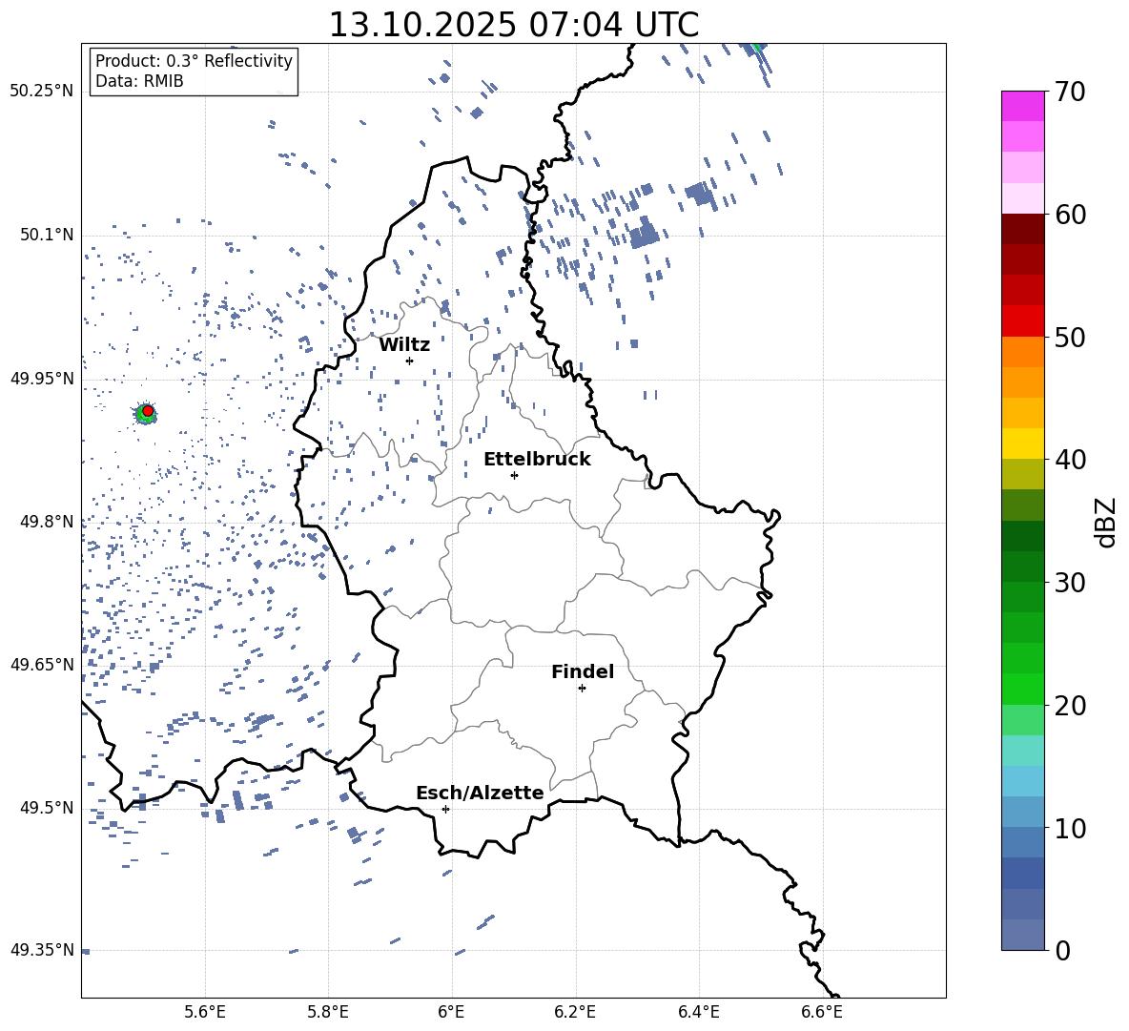1129x1031 pixels.
Task: Click the red high-reflectivity dot echo
Action: pyautogui.click(x=148, y=410)
